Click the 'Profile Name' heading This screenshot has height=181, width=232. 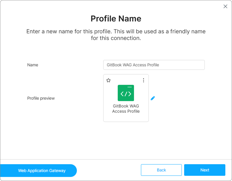[116, 19]
